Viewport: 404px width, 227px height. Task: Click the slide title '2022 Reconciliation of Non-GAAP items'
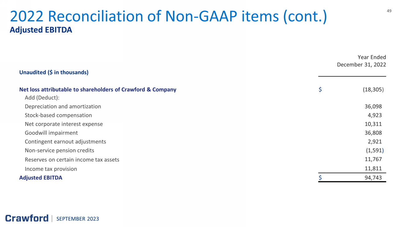coord(168,16)
